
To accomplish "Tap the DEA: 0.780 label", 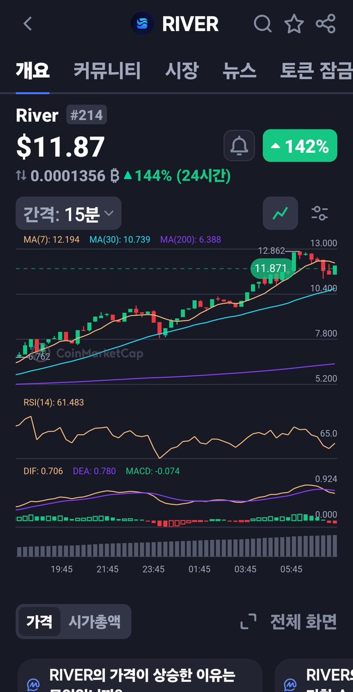I will [x=95, y=471].
